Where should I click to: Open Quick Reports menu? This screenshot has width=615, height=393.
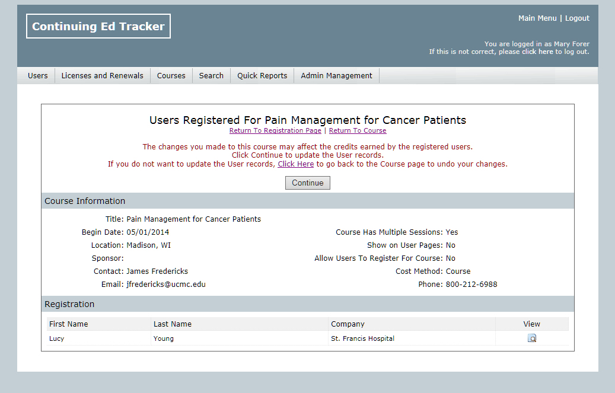pyautogui.click(x=262, y=76)
